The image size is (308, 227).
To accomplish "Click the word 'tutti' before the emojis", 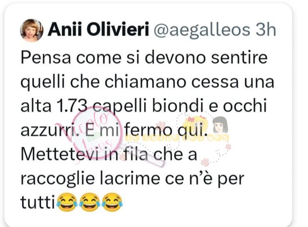I will click(38, 202).
